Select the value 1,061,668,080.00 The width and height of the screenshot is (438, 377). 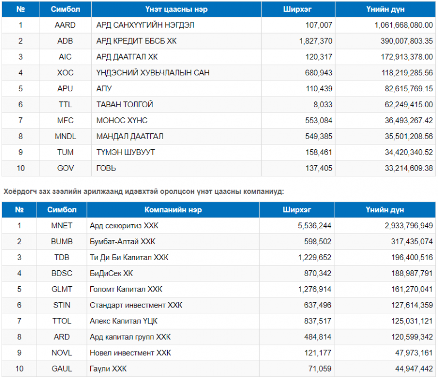[x=403, y=25]
